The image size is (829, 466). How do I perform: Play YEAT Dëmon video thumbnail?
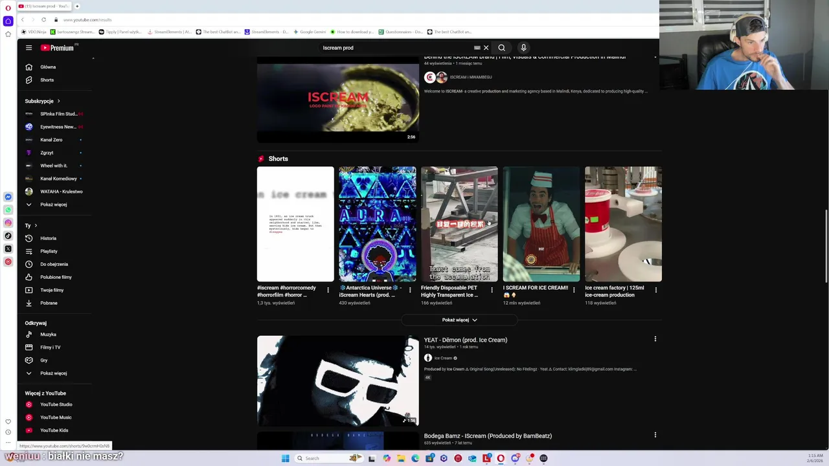337,381
